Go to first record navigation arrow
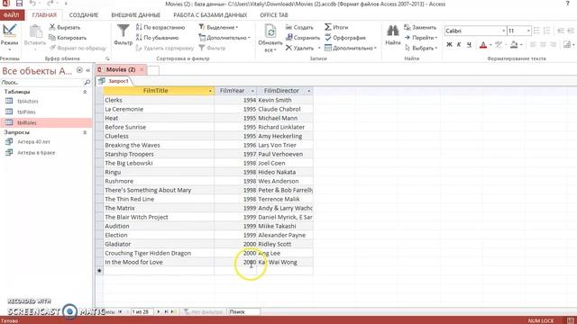 (x=120, y=311)
